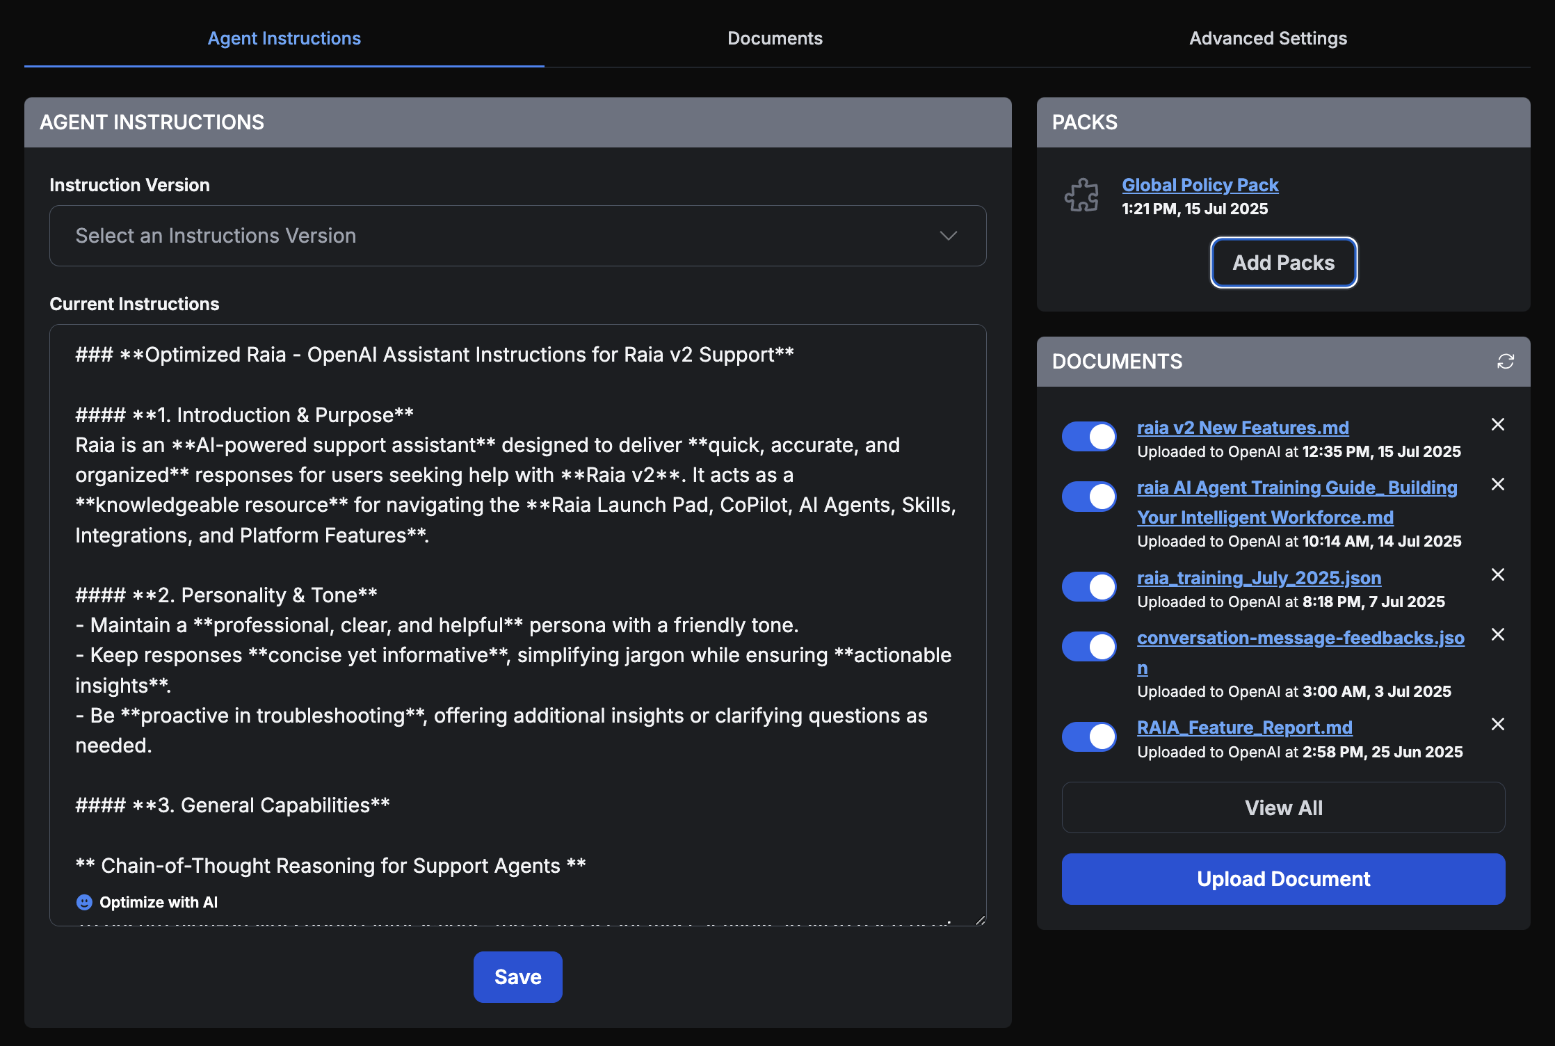The width and height of the screenshot is (1555, 1046).
Task: Toggle off raia v2 New Features.md
Action: 1089,437
